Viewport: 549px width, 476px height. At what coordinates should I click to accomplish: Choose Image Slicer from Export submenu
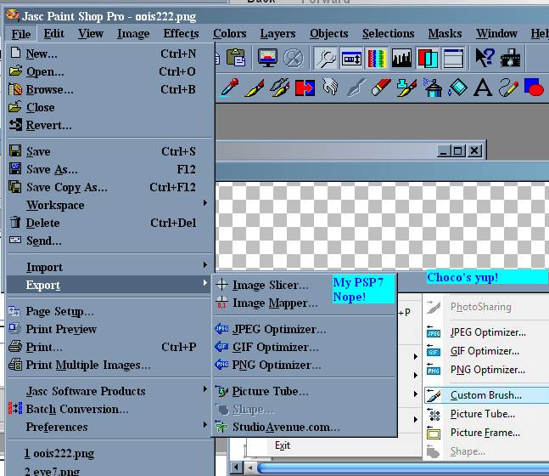(270, 285)
